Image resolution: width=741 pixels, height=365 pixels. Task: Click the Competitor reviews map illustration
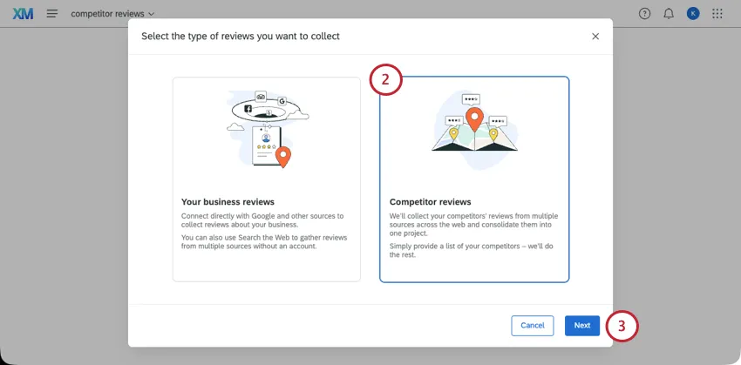[475, 130]
